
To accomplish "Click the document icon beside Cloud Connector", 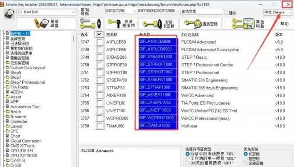I will (x=7, y=141).
